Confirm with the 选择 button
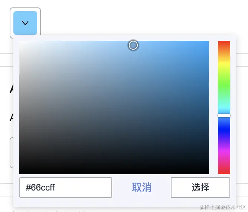Image resolution: width=248 pixels, height=212 pixels. (x=200, y=188)
